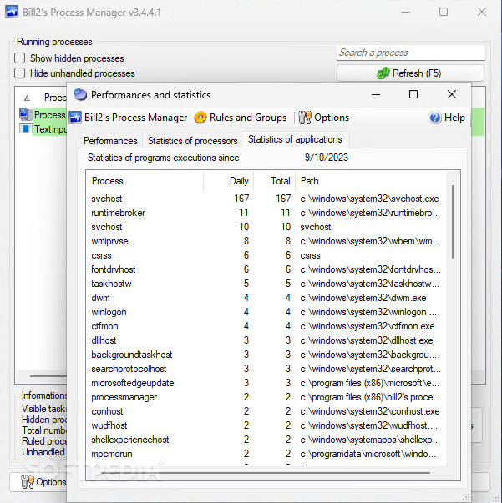Select the runtimebroker row
This screenshot has height=503, width=502.
[x=266, y=213]
